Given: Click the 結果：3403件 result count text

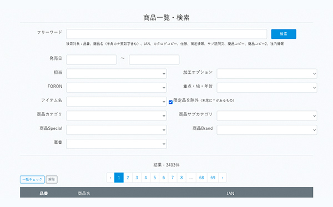Looking at the screenshot, I should (167, 165).
